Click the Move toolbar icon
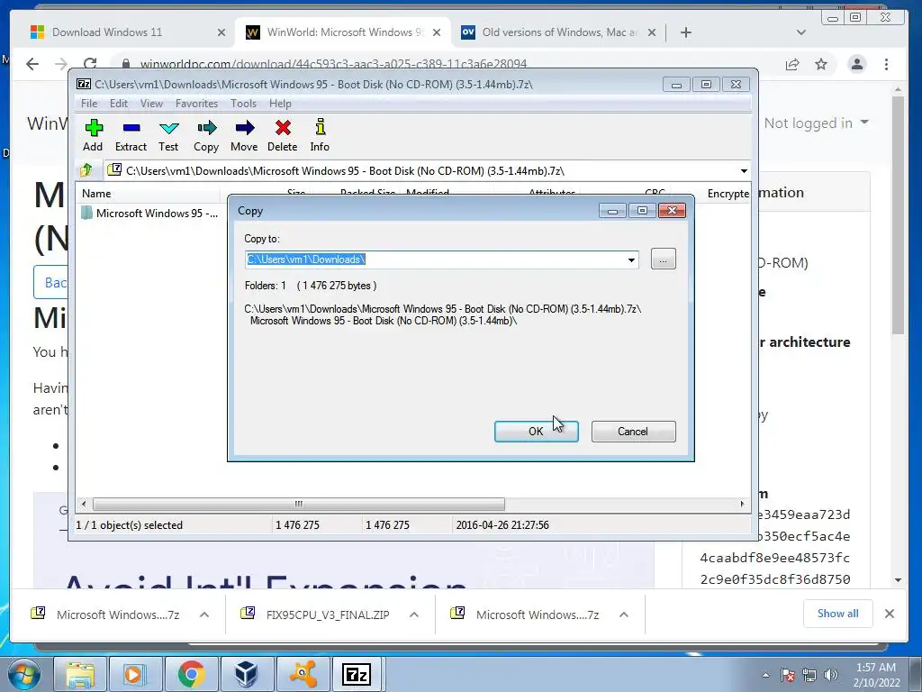This screenshot has width=922, height=692. (x=244, y=135)
